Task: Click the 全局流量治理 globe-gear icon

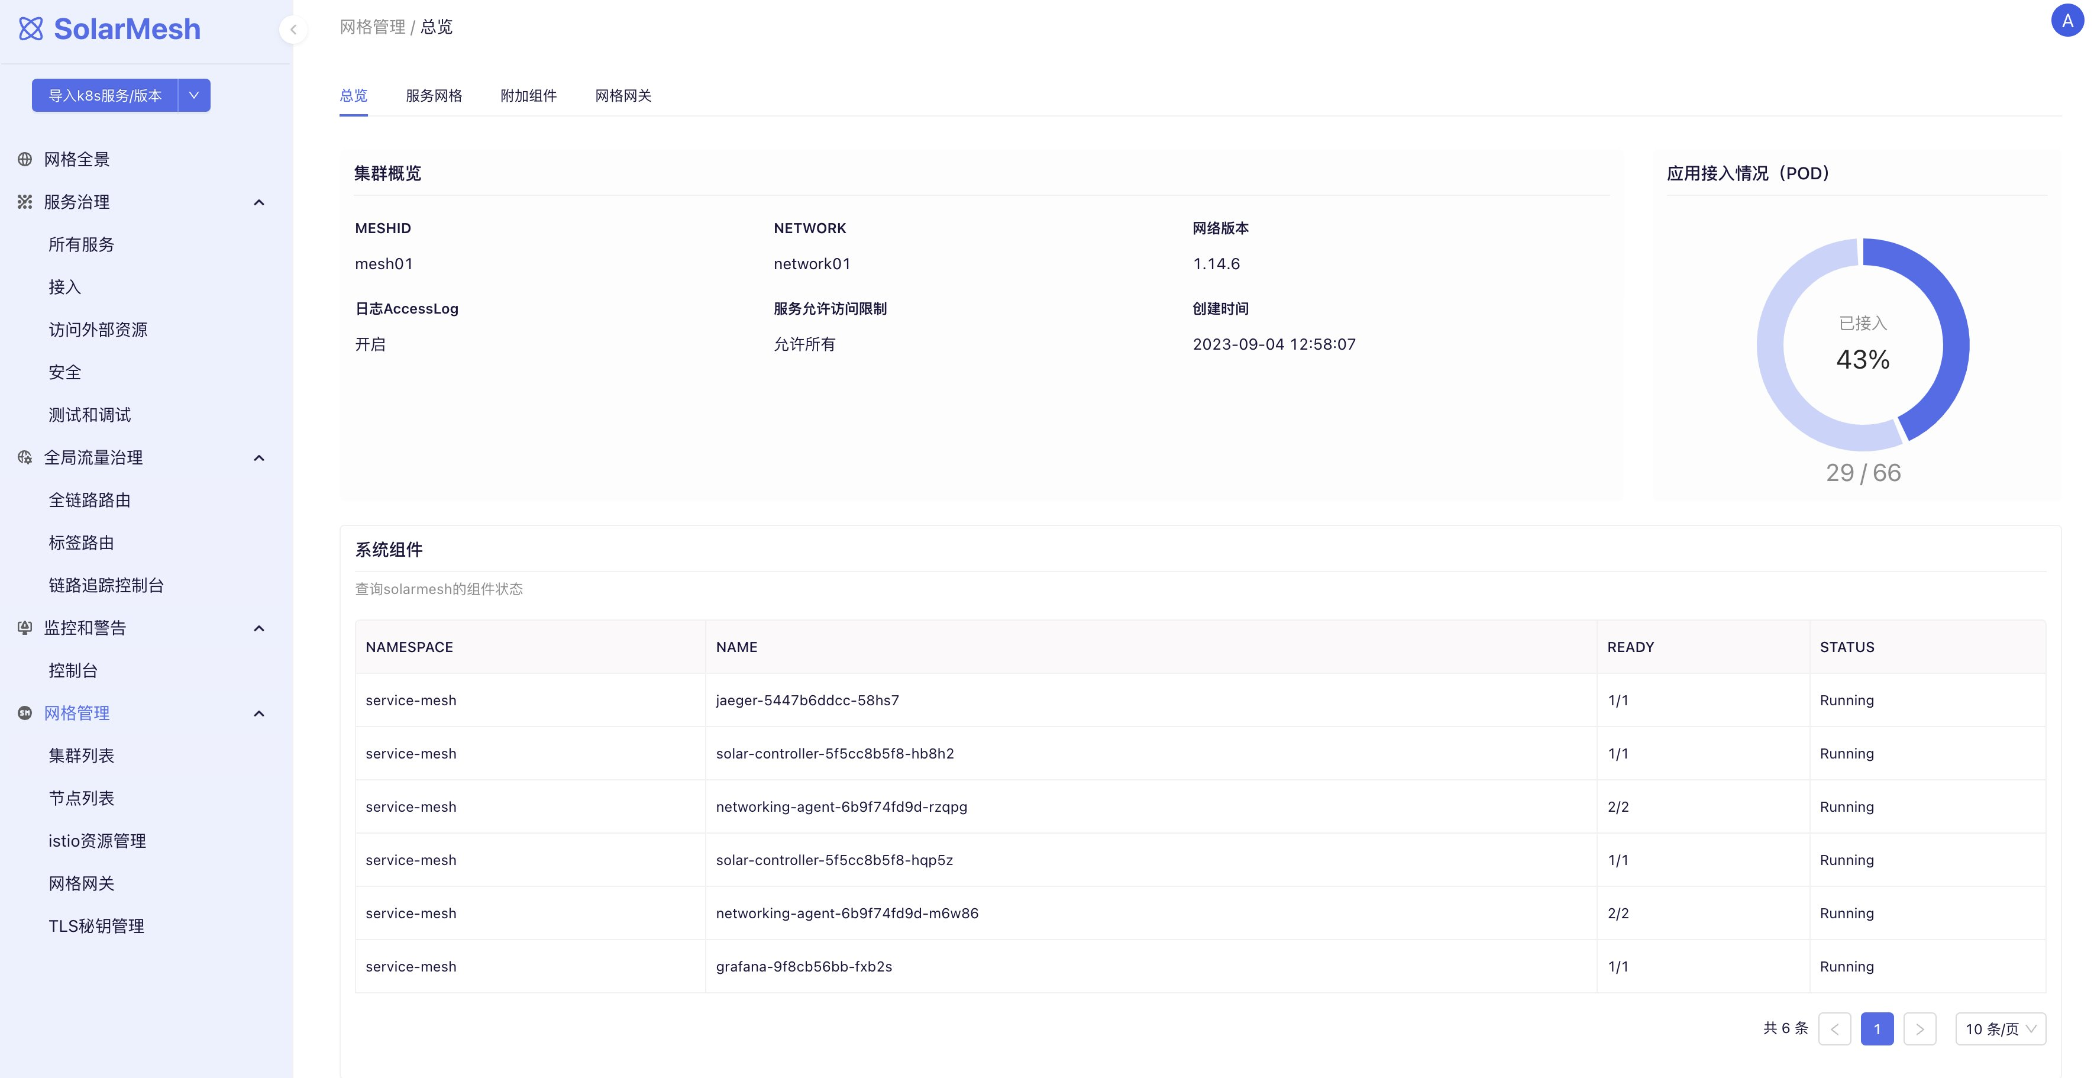Action: tap(25, 458)
